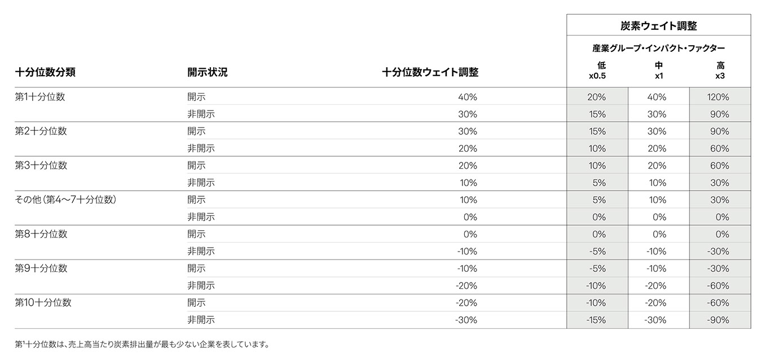Click the -90% cell in the last row
The height and width of the screenshot is (361, 766).
tap(718, 320)
